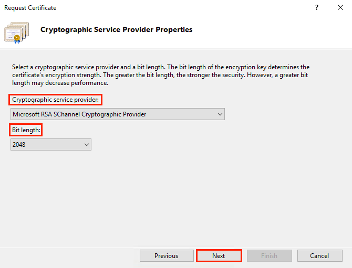352x268 pixels.
Task: Click the grayed-out Finish button
Action: click(269, 256)
